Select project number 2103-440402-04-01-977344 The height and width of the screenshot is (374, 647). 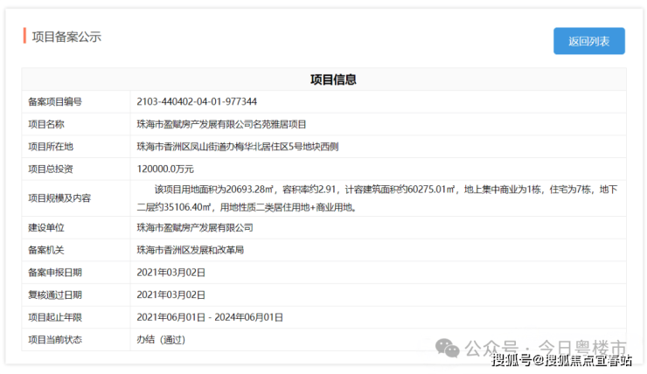tap(197, 101)
